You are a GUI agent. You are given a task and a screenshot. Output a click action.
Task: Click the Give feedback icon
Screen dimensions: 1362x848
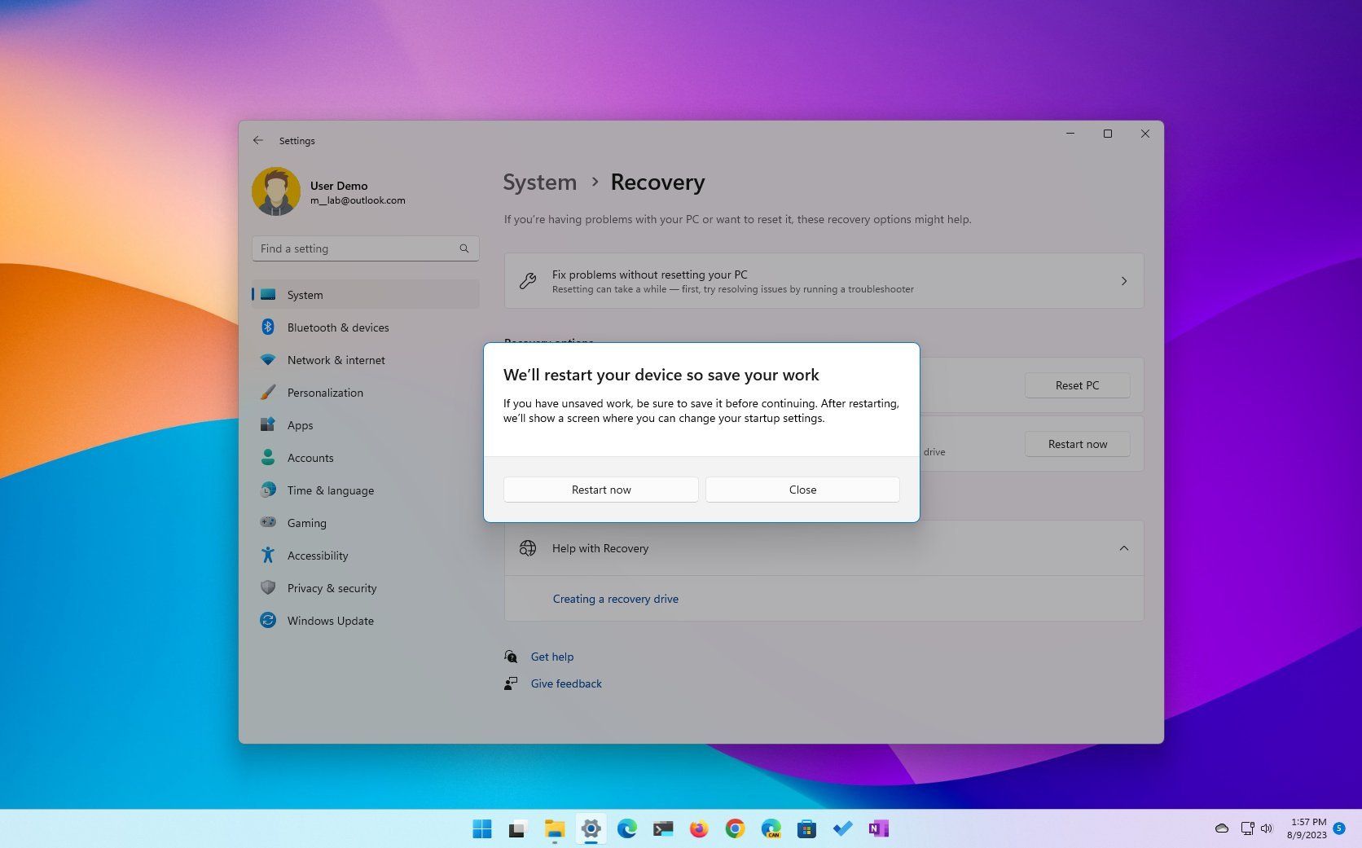tap(511, 683)
